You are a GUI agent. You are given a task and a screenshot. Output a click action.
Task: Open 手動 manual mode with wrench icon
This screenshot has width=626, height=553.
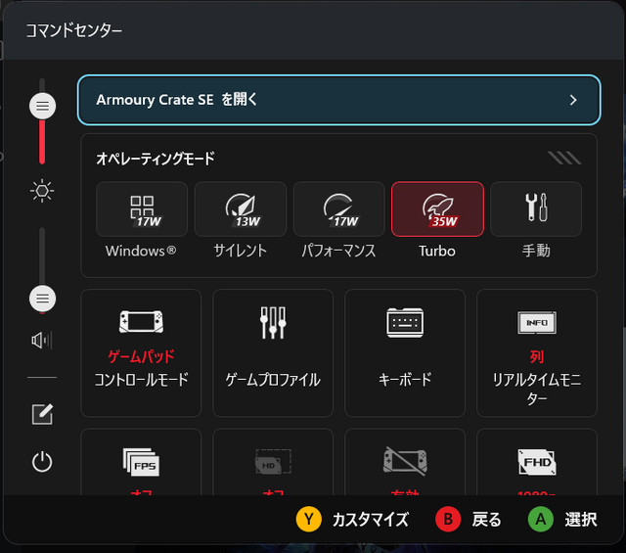535,209
